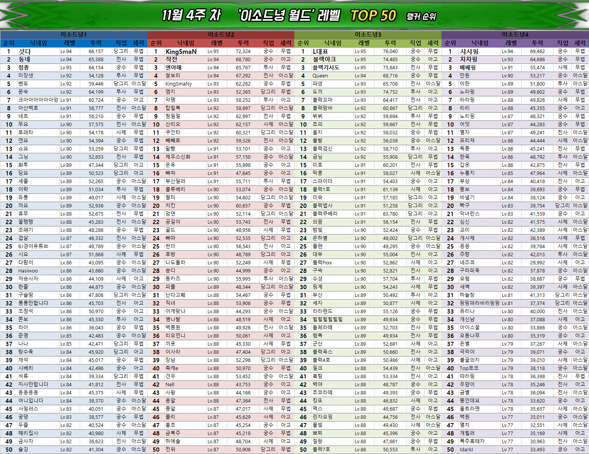Select the 이소드녕4 server header
The width and height of the screenshot is (589, 454).
click(515, 34)
